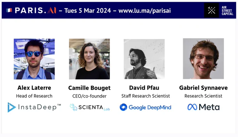Click the Staff Research Scientist title
This screenshot has height=137, width=238.
click(146, 96)
